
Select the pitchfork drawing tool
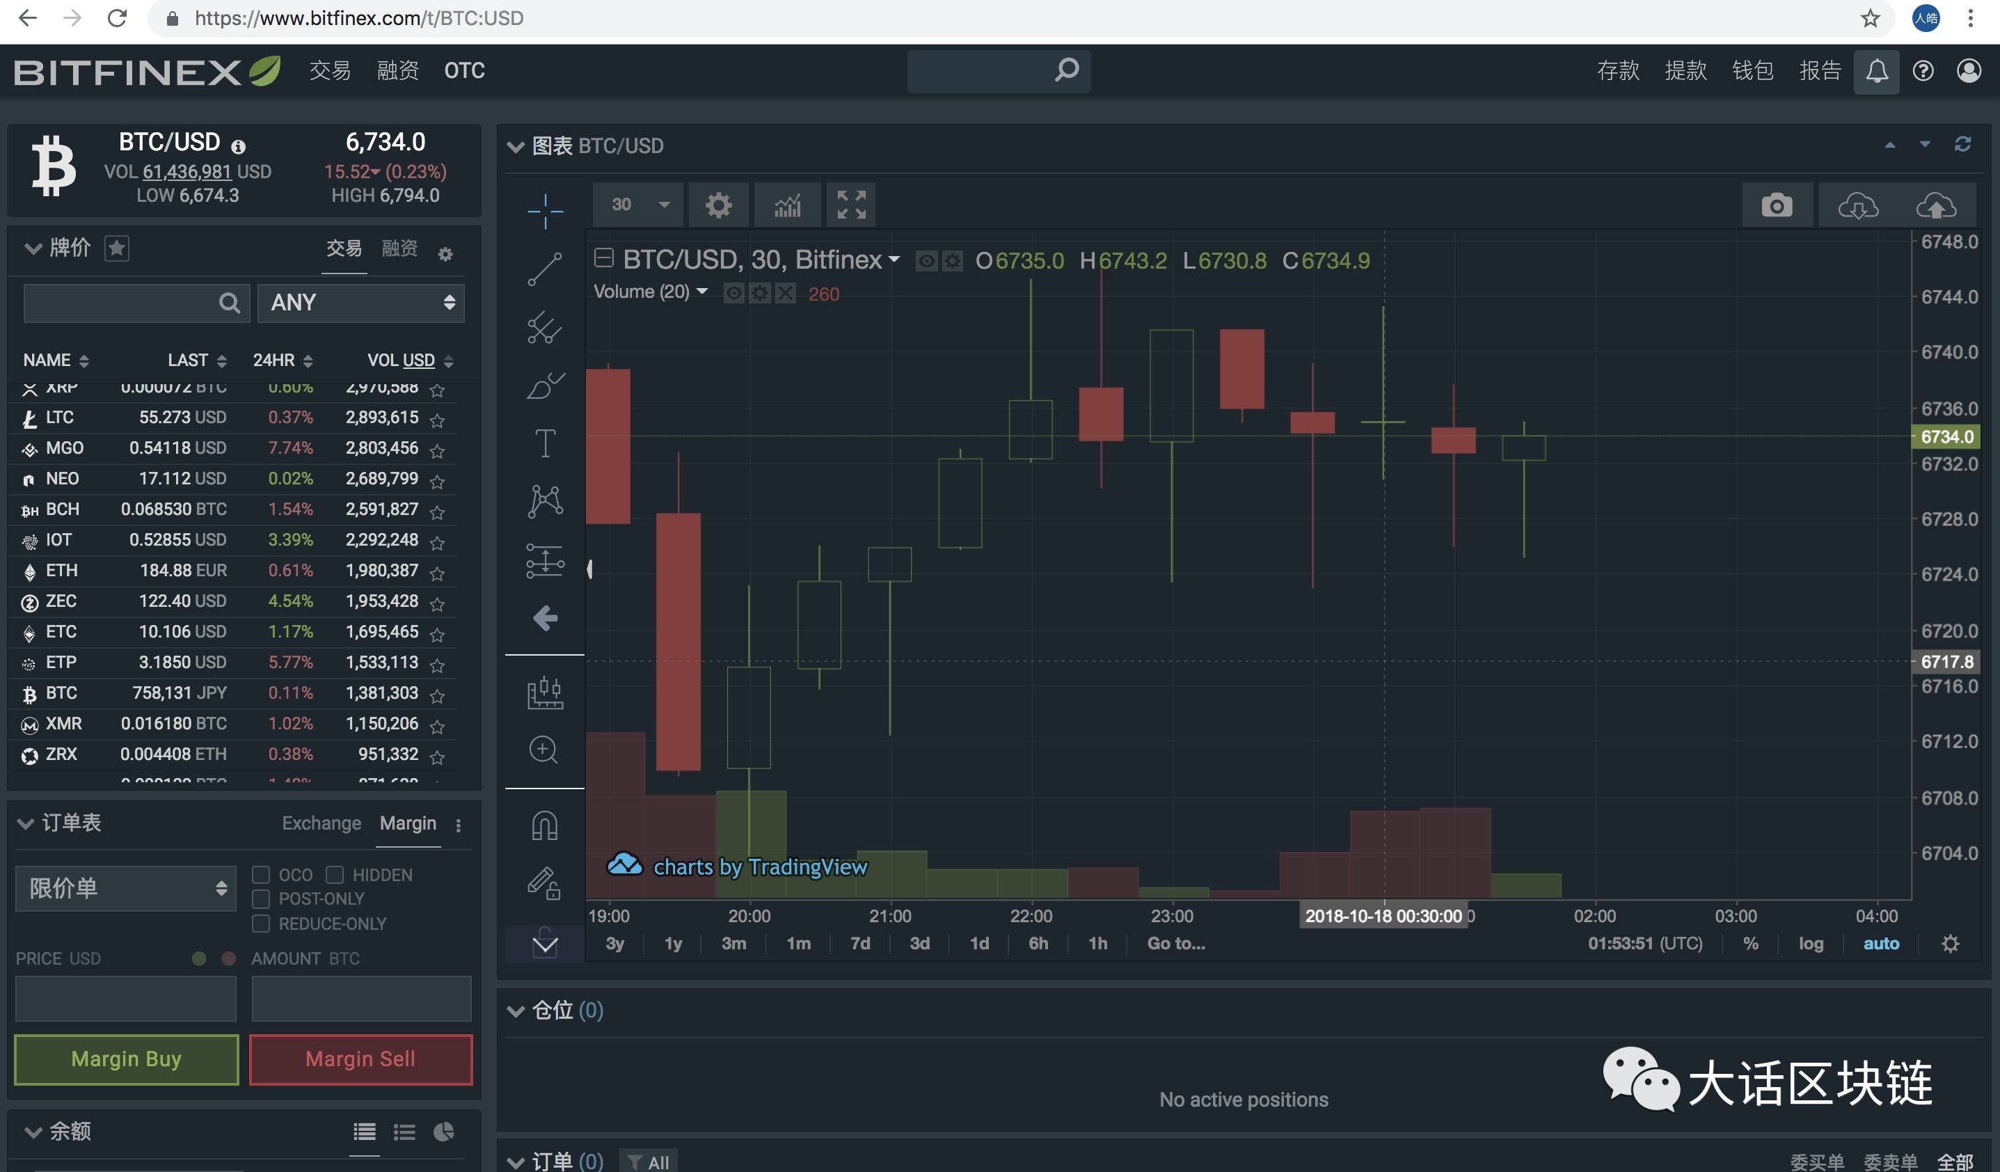tap(546, 327)
